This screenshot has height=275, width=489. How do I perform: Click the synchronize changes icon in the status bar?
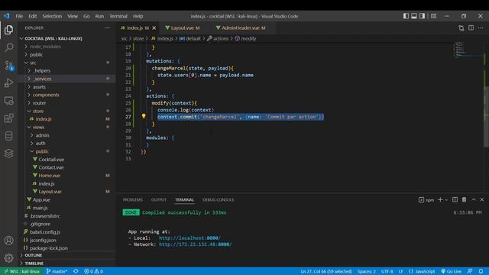(76, 271)
